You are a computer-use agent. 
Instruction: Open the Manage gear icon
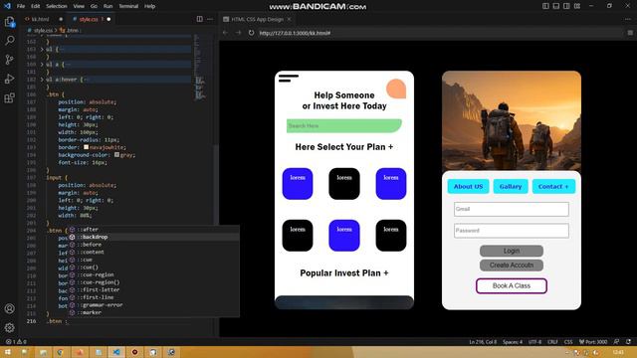tap(9, 327)
